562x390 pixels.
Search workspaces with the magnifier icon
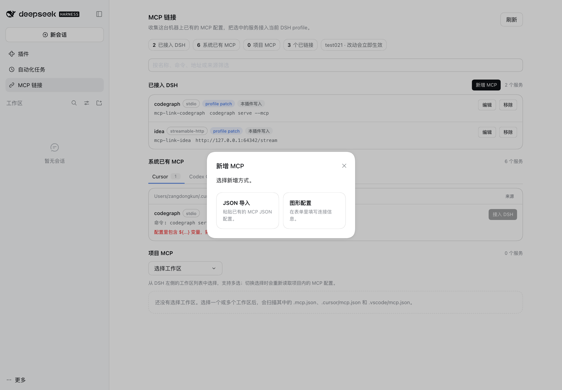point(74,103)
